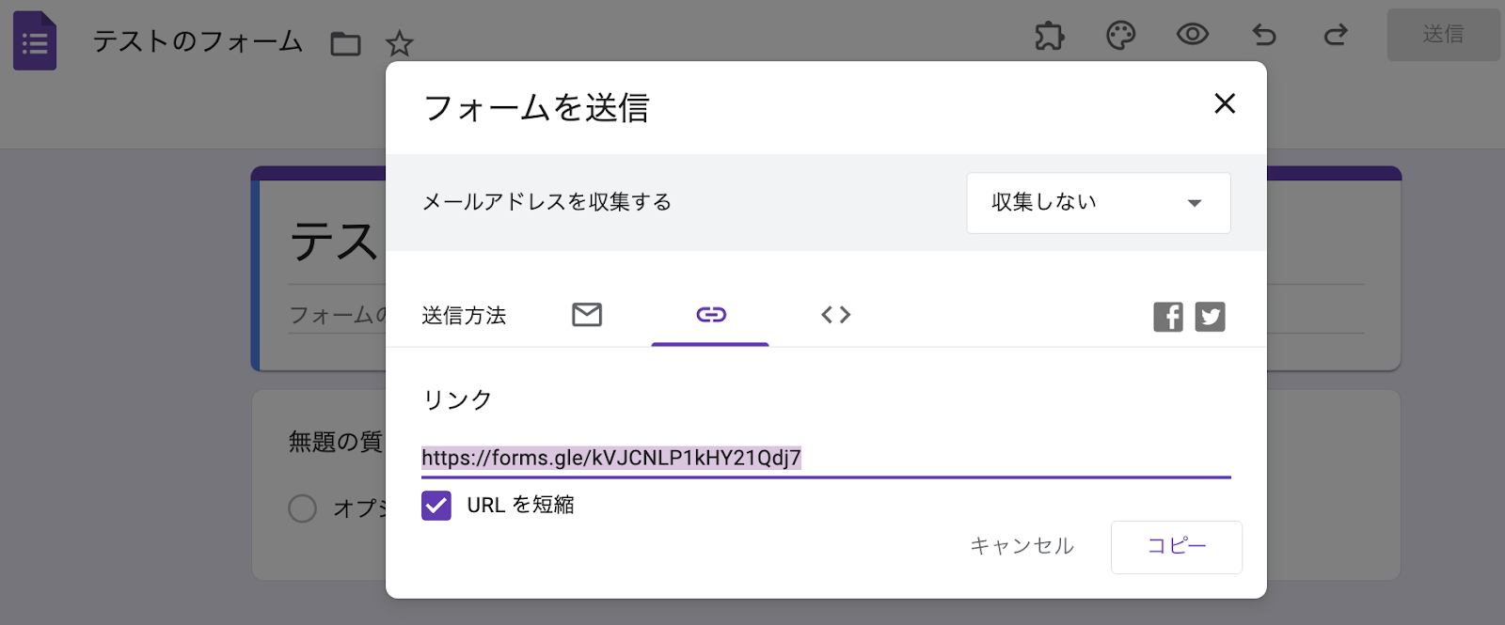
Task: Copy the link with the コピー button
Action: point(1177,546)
